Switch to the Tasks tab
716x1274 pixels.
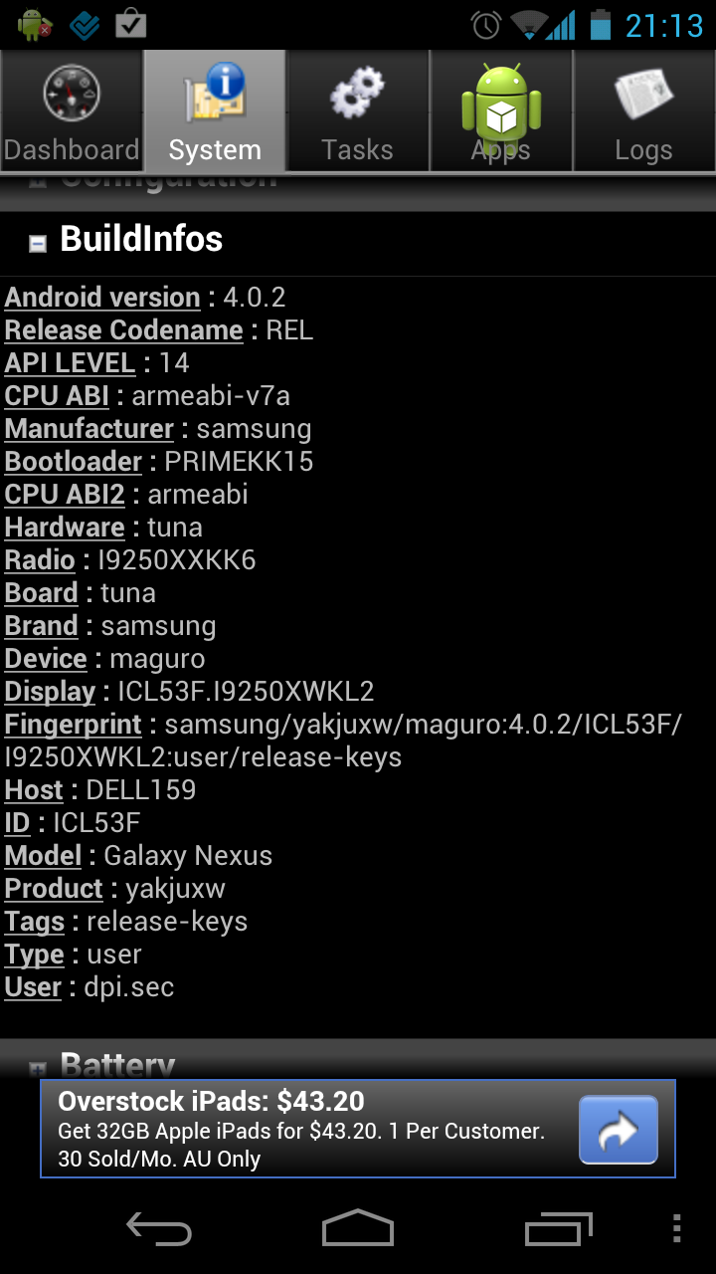358,110
